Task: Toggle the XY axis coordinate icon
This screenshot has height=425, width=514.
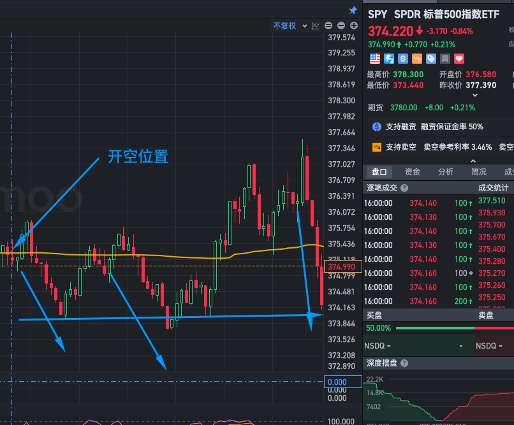Action: click(315, 26)
